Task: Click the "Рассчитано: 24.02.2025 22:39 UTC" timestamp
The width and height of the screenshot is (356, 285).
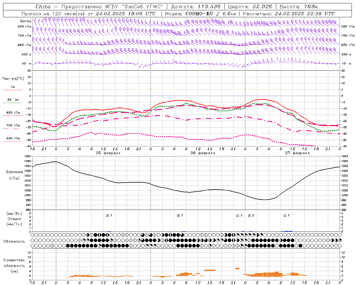Action: tap(289, 13)
